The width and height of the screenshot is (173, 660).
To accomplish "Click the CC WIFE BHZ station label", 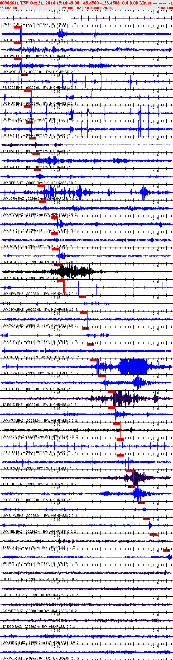I will [13, 611].
